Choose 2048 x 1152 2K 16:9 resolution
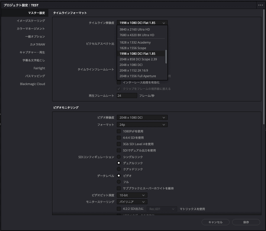This screenshot has height=231, width=266. coord(141,71)
